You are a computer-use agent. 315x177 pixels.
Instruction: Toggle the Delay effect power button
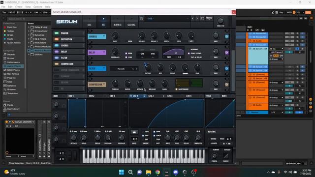[226, 53]
